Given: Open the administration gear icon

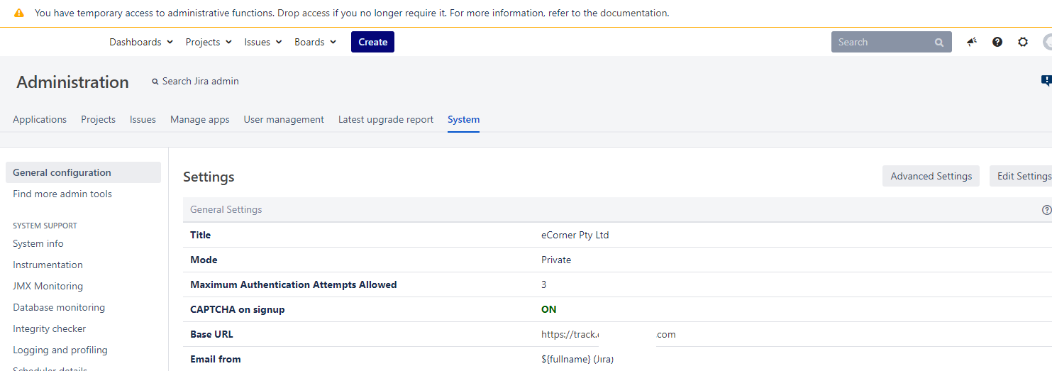Looking at the screenshot, I should coord(1023,42).
